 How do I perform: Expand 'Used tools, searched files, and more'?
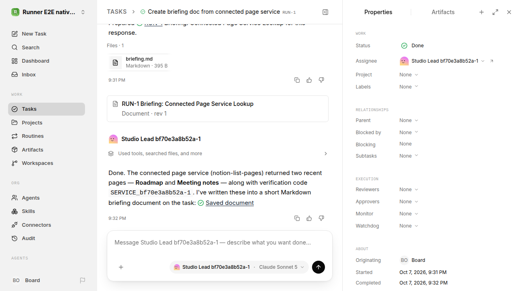pos(218,154)
